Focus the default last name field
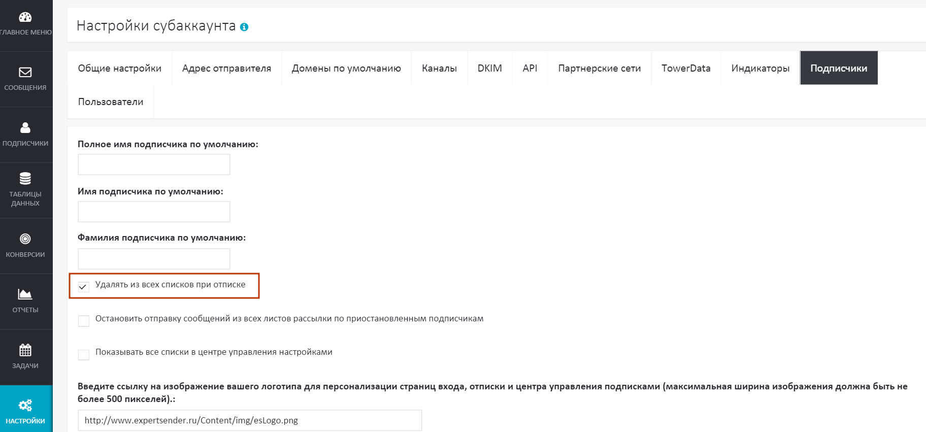Image resolution: width=926 pixels, height=432 pixels. click(154, 259)
